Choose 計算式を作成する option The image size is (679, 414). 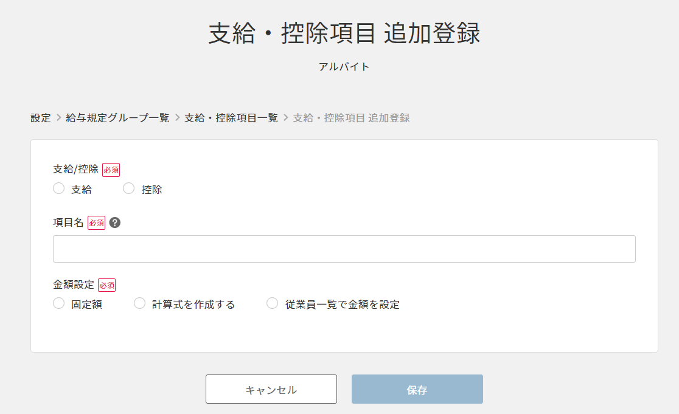pyautogui.click(x=139, y=303)
